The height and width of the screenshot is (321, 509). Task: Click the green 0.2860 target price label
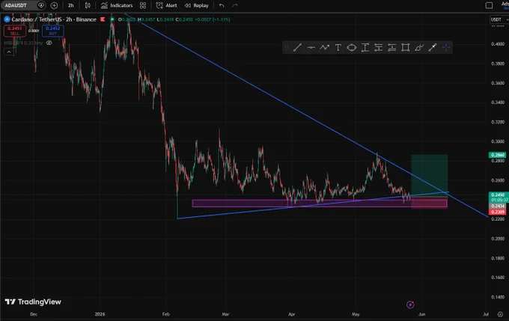tap(497, 155)
